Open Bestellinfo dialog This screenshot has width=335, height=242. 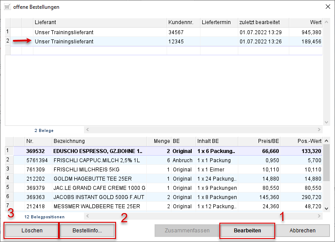coord(87,230)
